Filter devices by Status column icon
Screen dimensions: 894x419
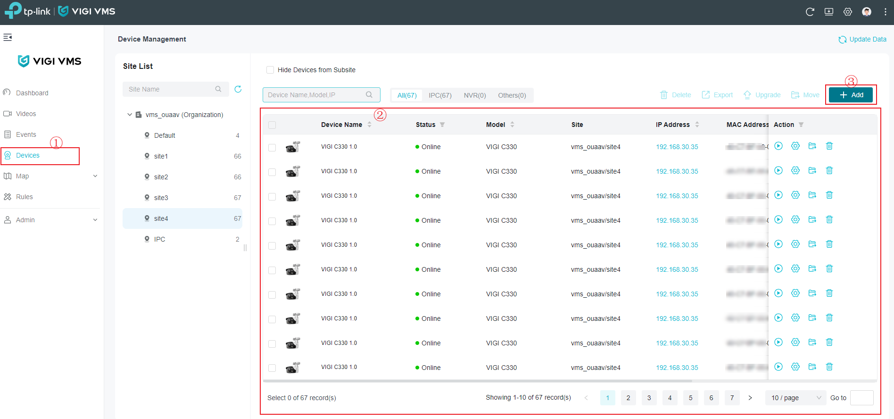tap(442, 125)
